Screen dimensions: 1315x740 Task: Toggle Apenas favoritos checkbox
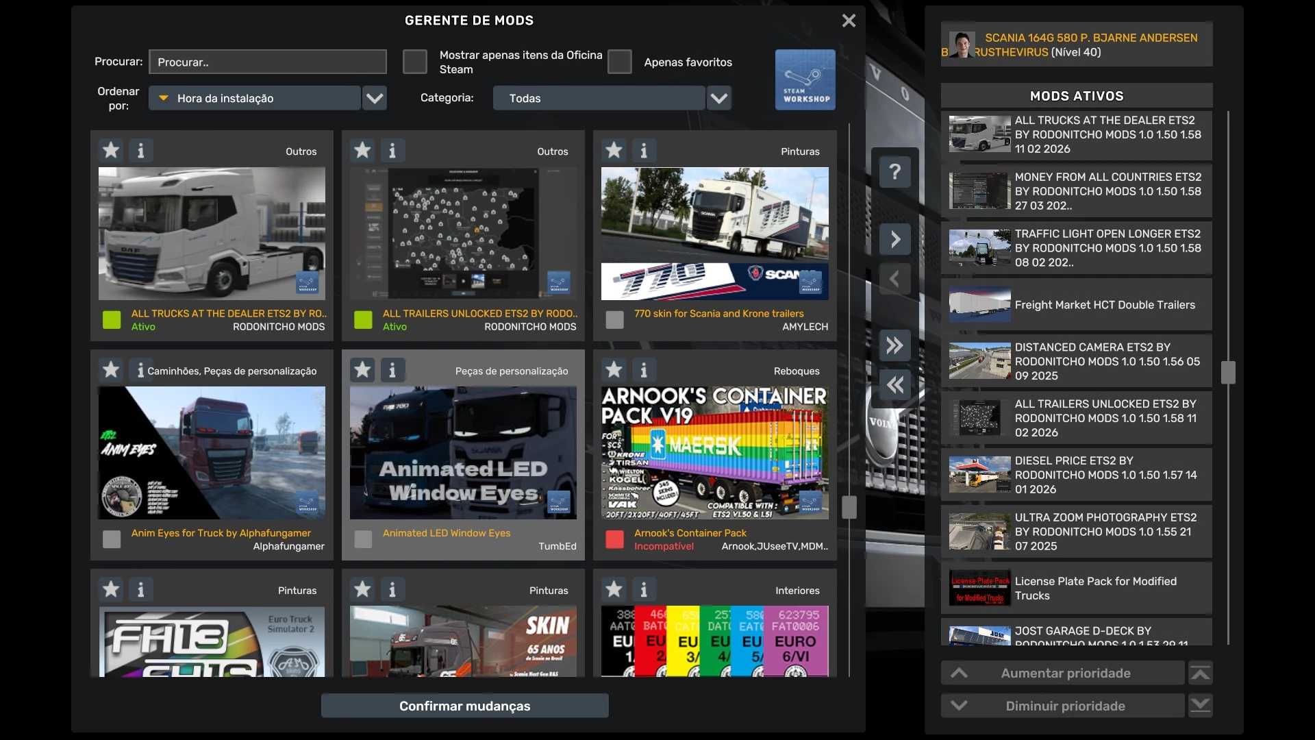click(x=619, y=62)
